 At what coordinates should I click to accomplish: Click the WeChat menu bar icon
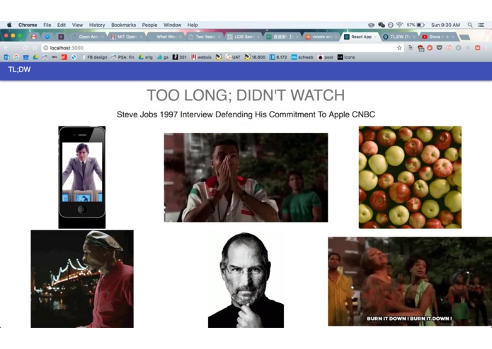382,25
